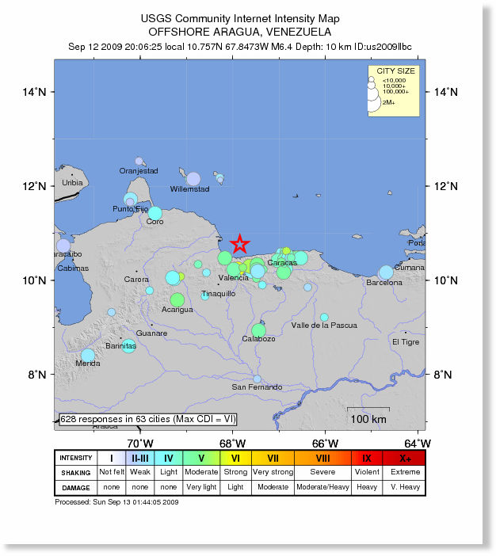Click the San Fernando circle marker
Viewport: 496px width, 556px height.
point(258,379)
